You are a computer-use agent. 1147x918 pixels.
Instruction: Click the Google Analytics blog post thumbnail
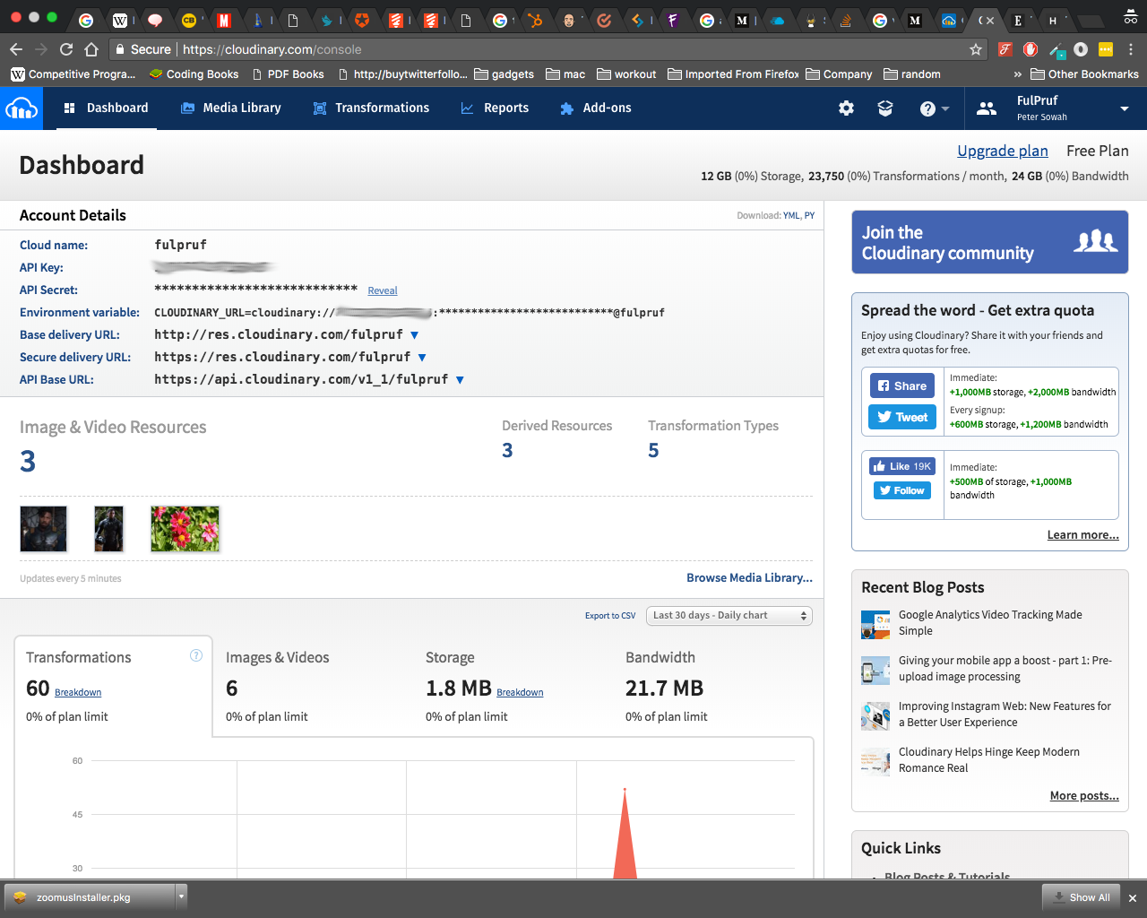point(875,624)
